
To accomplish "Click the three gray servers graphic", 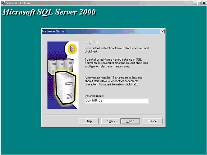I will click(x=61, y=66).
